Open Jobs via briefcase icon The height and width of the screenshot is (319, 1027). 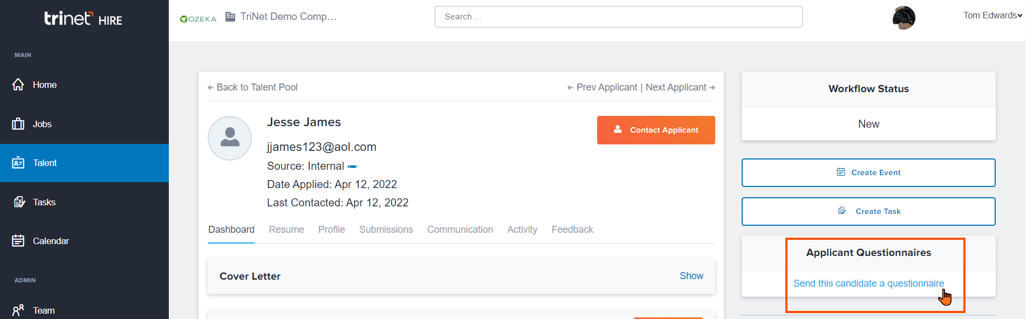click(18, 124)
